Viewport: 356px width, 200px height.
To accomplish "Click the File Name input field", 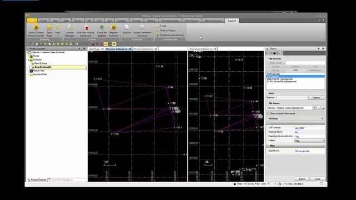I will [x=289, y=108].
